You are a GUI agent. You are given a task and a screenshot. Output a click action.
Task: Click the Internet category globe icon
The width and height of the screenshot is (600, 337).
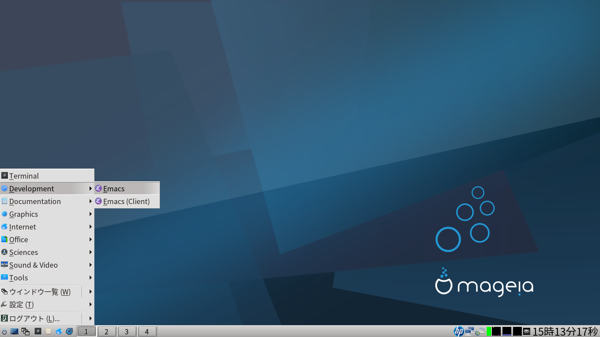pos(4,226)
